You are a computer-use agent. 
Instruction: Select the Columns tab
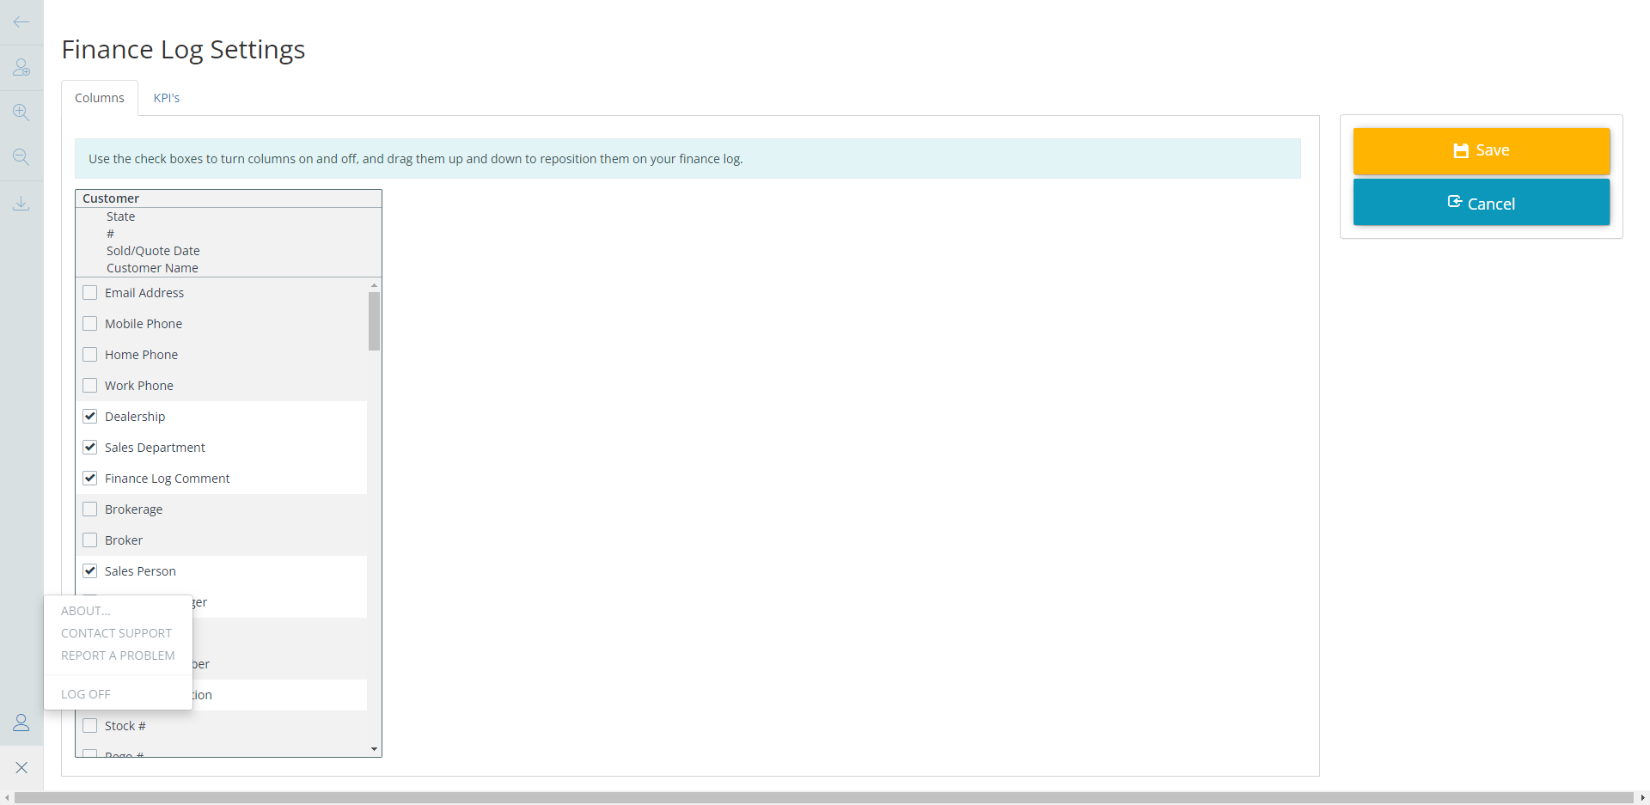point(100,98)
